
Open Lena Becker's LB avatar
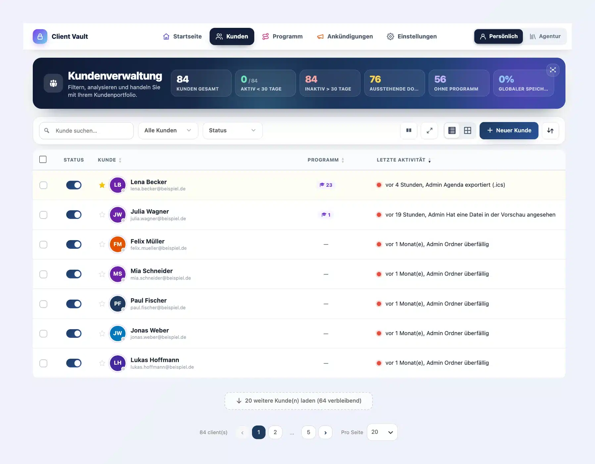point(118,185)
